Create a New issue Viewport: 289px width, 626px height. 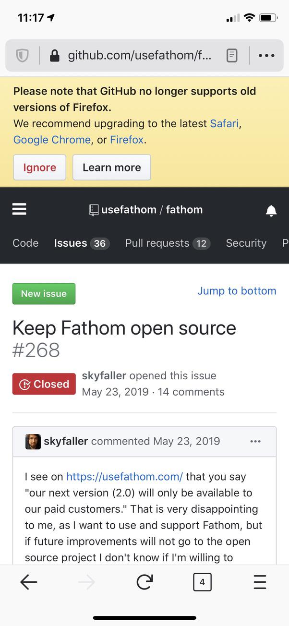tap(44, 293)
